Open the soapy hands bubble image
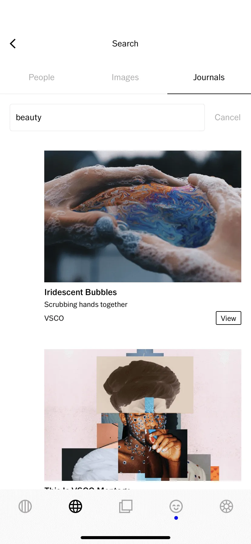Screen dimensions: 251x544 click(143, 216)
